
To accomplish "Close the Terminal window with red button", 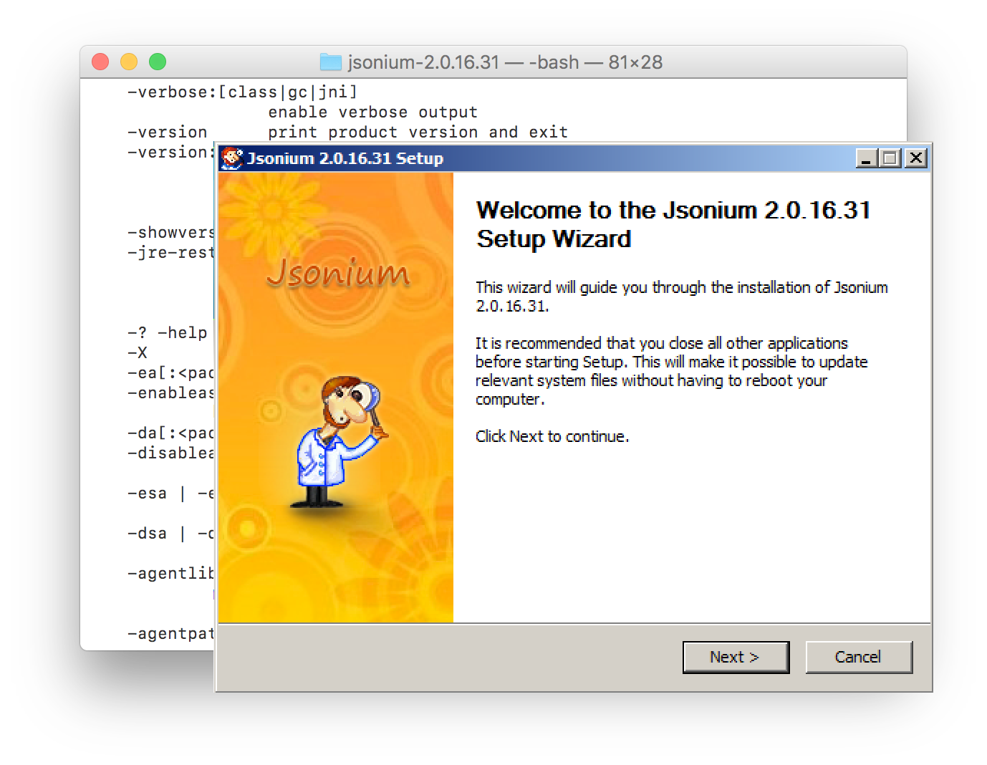I will (x=101, y=62).
